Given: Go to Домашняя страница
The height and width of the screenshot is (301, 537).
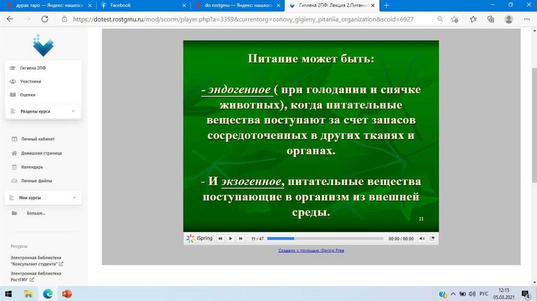Looking at the screenshot, I should [x=41, y=153].
